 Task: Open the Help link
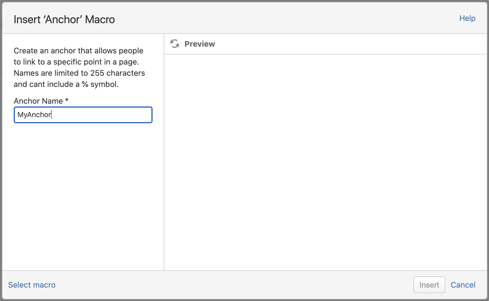coord(467,18)
